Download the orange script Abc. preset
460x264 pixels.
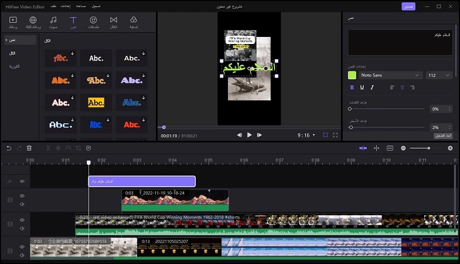point(73,53)
